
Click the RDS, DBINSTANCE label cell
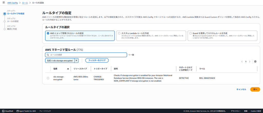(x=207, y=78)
